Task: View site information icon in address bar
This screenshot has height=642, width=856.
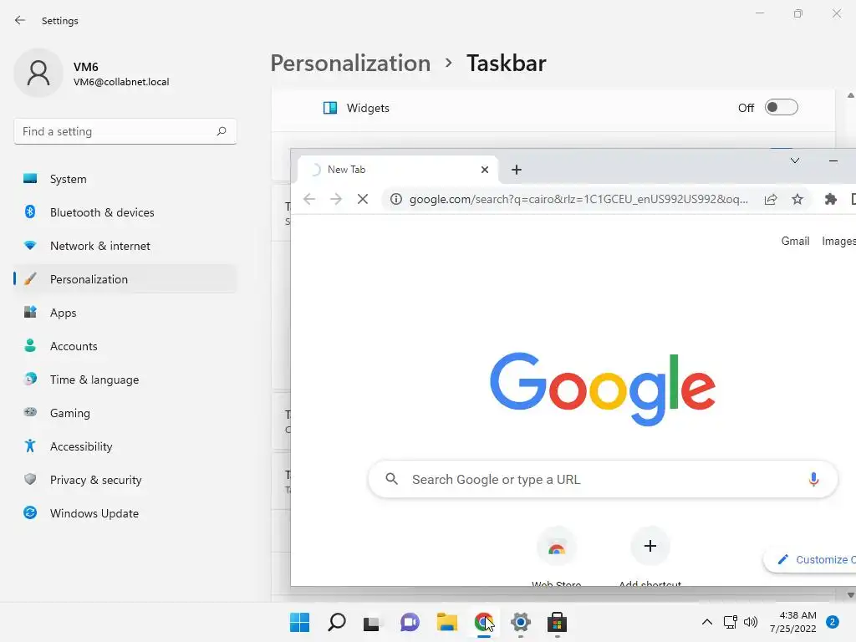Action: (396, 199)
